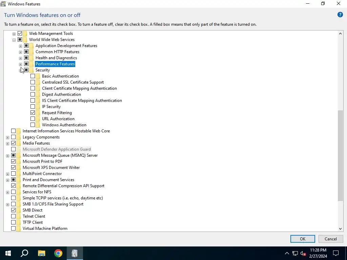The height and width of the screenshot is (260, 347).
Task: Check Windows Authentication box
Action: point(33,125)
